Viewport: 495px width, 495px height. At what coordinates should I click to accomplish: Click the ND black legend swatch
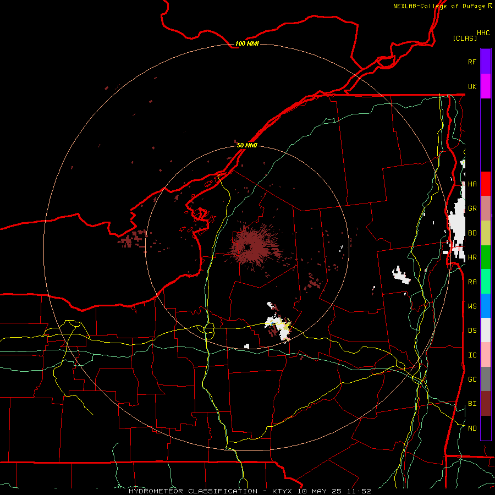point(486,428)
